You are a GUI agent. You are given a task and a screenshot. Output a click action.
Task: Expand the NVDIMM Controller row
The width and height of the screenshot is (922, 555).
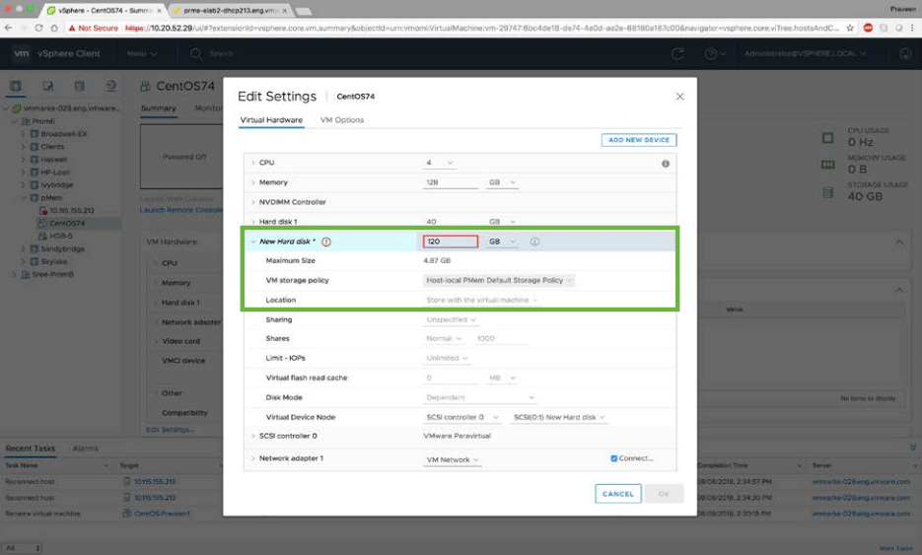tap(252, 202)
